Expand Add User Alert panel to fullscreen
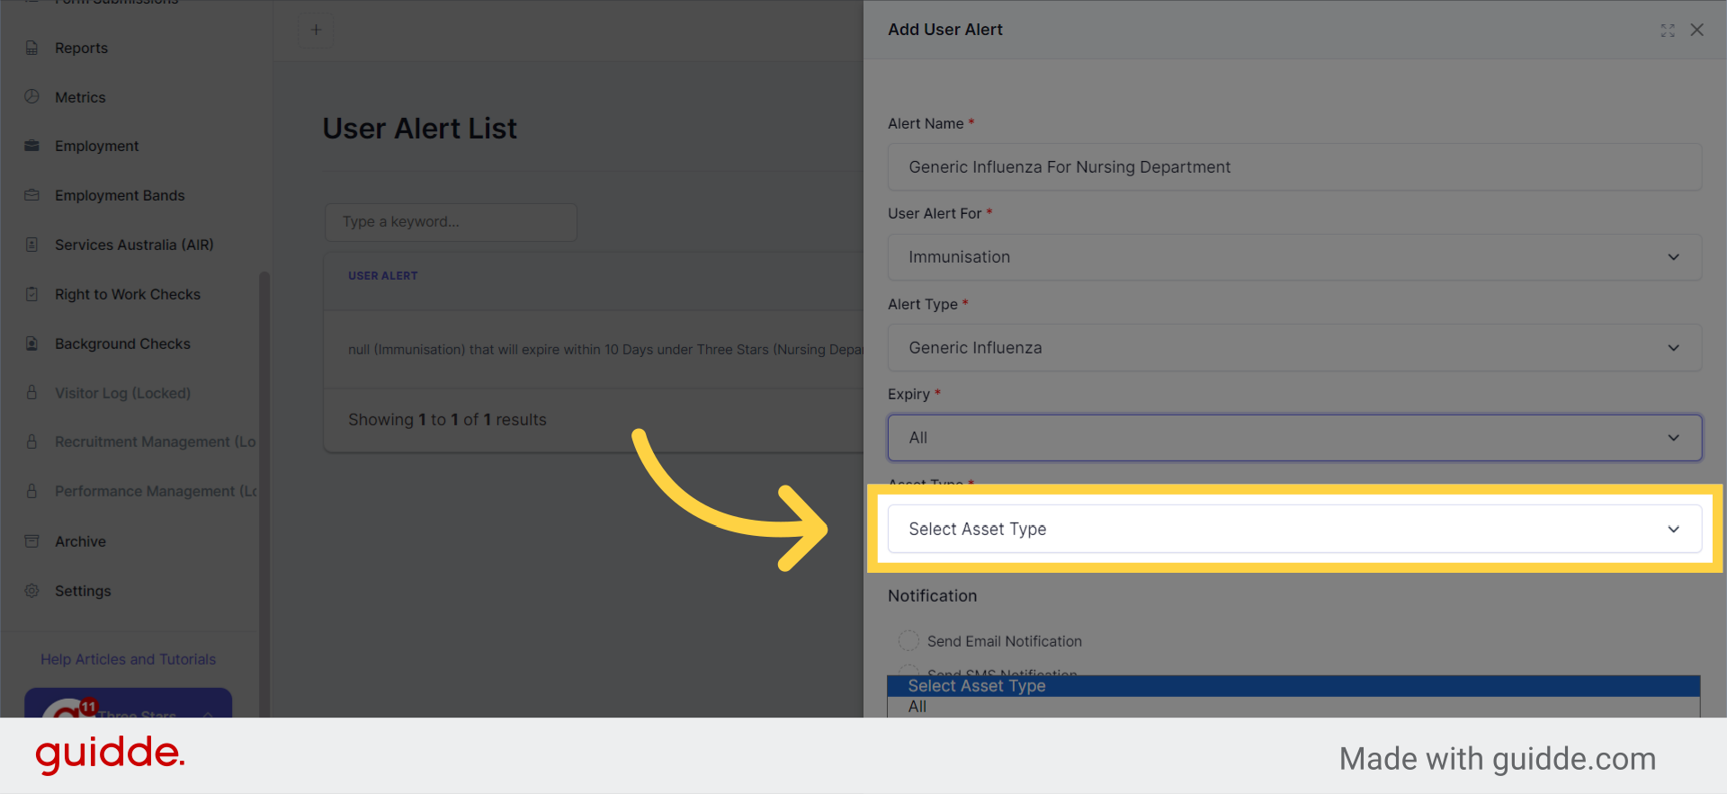Viewport: 1727px width, 794px height. [1668, 30]
